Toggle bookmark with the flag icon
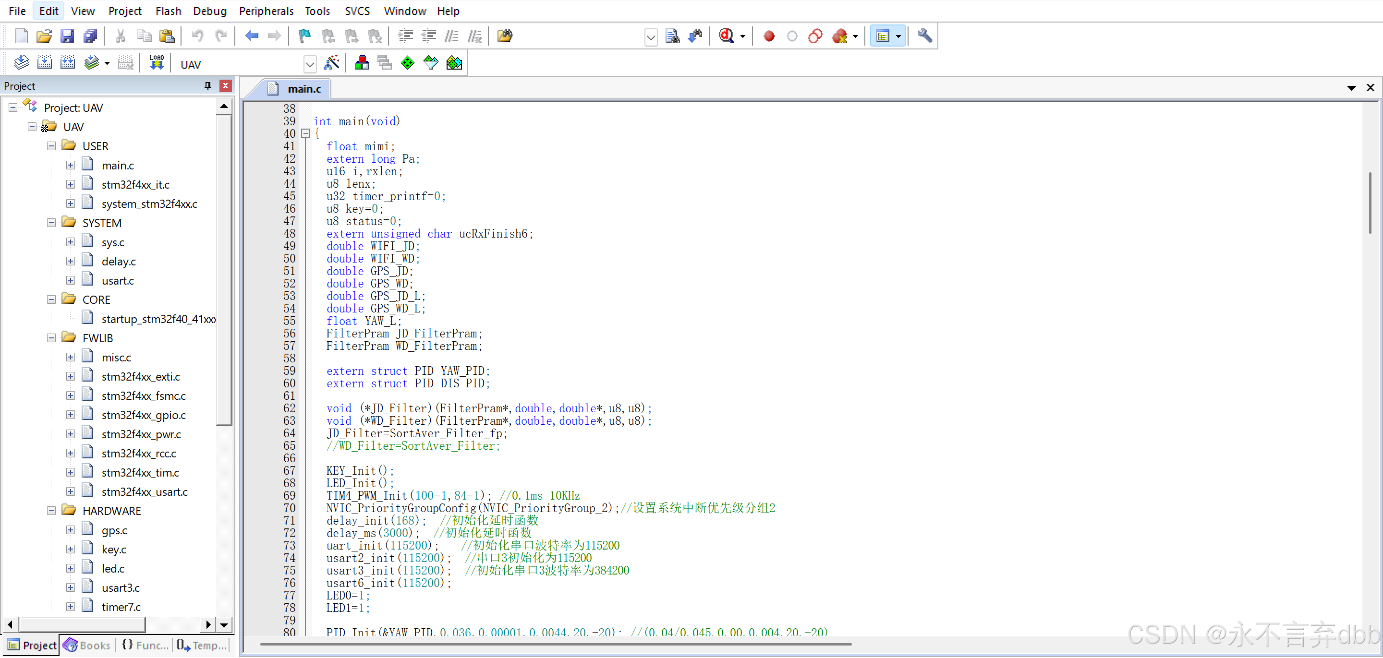The height and width of the screenshot is (658, 1383). point(304,36)
